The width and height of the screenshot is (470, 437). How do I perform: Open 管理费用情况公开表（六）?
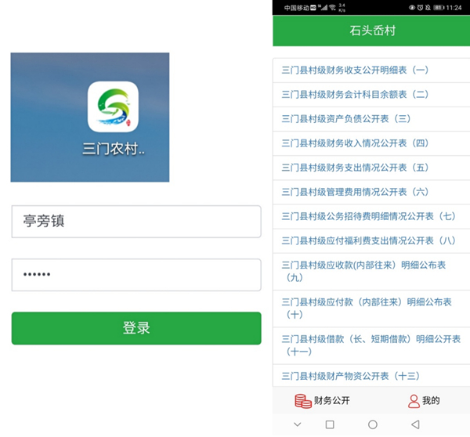click(x=371, y=192)
